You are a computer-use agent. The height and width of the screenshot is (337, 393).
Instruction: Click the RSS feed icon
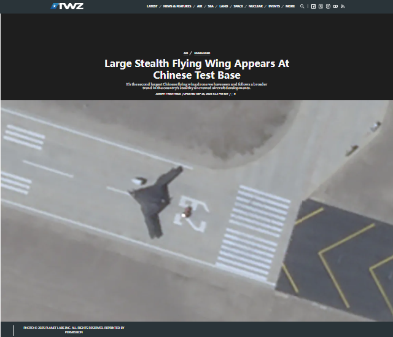point(343,6)
